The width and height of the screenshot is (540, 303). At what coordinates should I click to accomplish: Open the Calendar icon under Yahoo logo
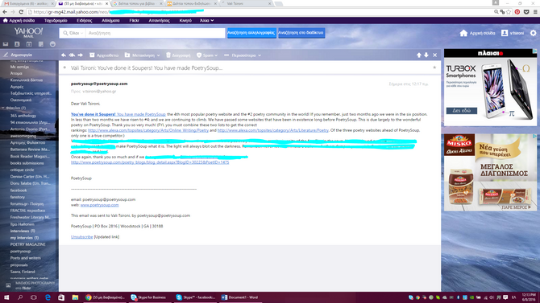[29, 44]
